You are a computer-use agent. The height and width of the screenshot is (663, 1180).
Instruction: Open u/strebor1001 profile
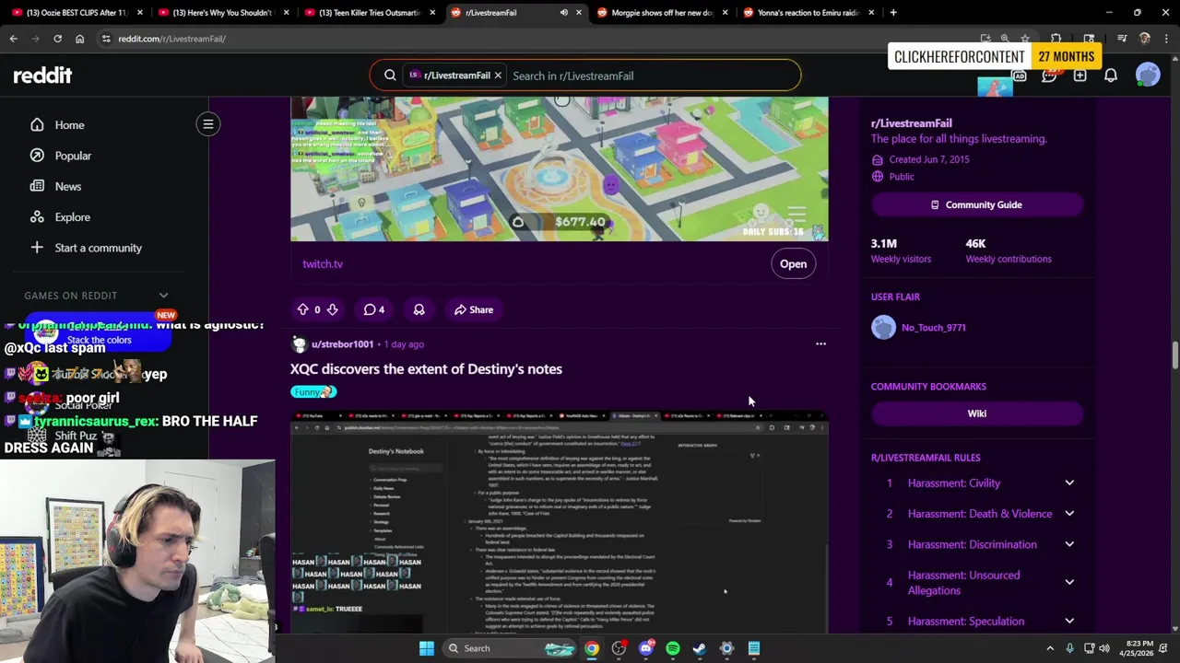pos(342,344)
